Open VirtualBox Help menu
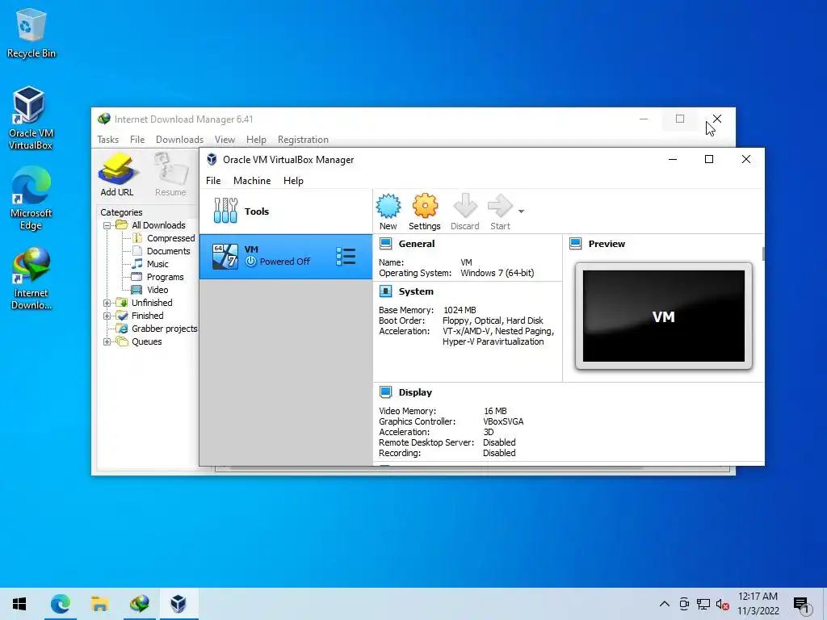This screenshot has width=827, height=620. click(x=293, y=181)
